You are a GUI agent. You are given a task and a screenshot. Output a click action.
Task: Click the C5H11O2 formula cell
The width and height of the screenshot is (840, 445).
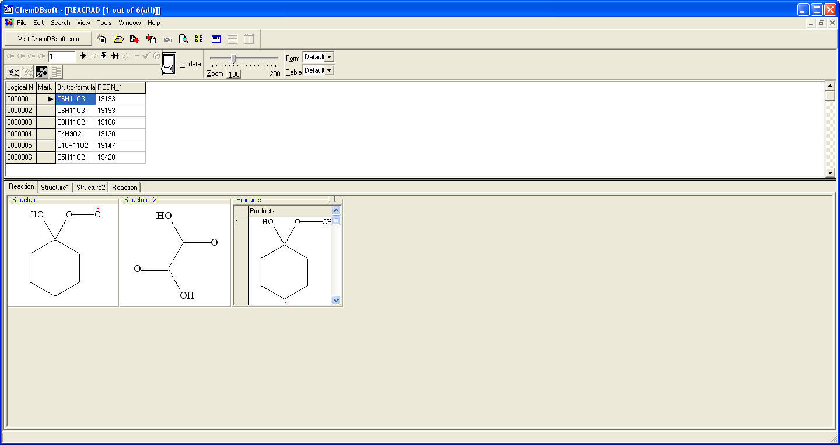pos(76,157)
